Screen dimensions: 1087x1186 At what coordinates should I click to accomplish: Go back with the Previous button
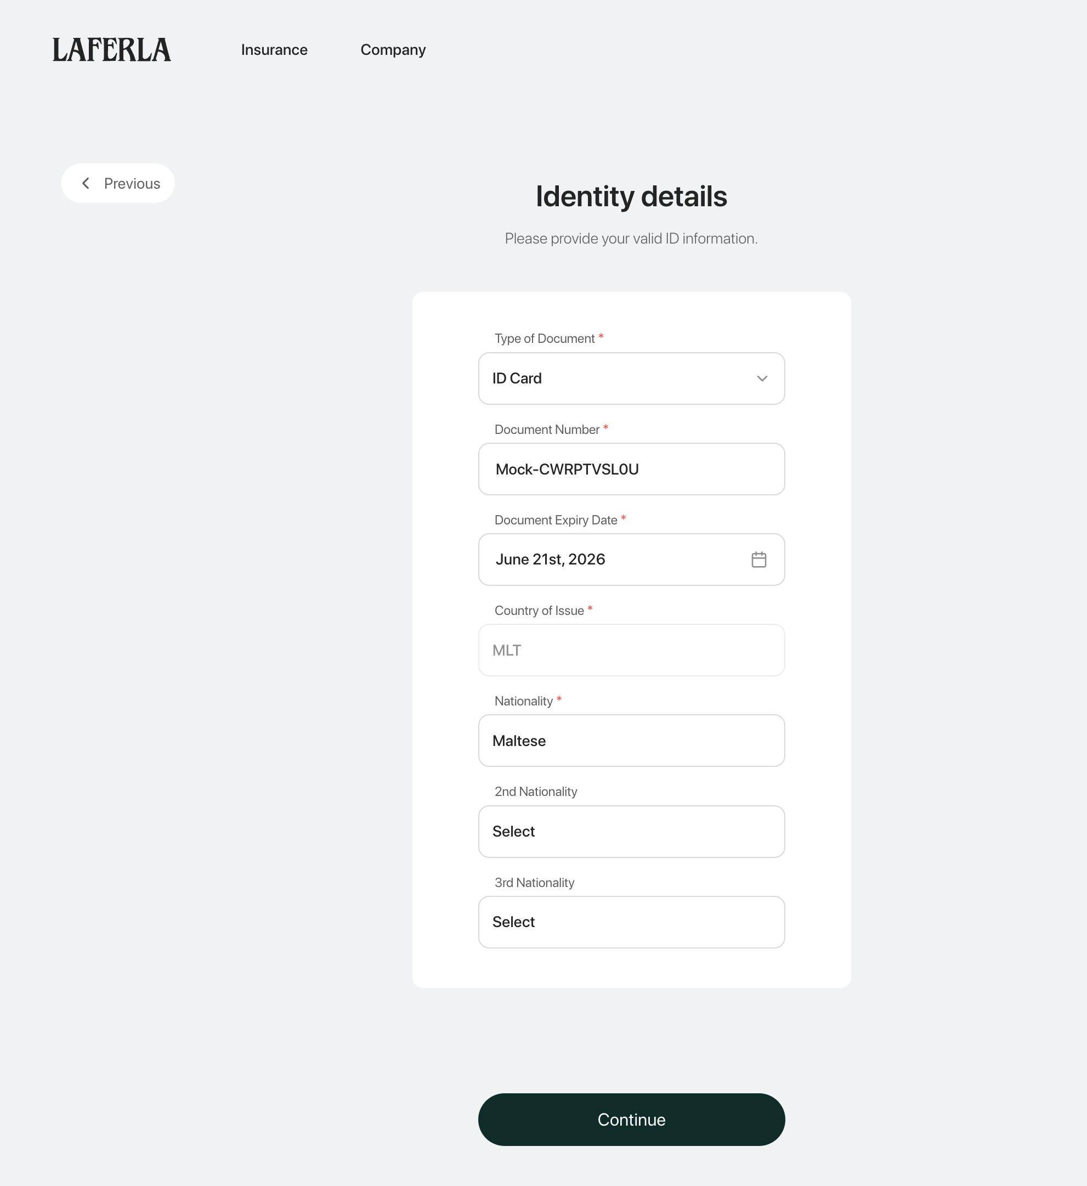pos(118,184)
